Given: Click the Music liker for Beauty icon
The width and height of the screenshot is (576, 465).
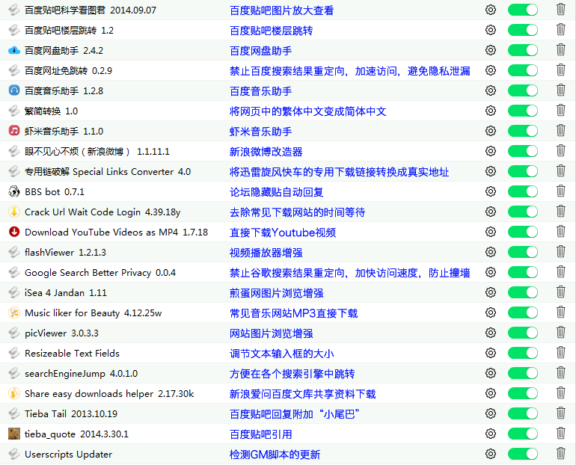Looking at the screenshot, I should tap(14, 312).
